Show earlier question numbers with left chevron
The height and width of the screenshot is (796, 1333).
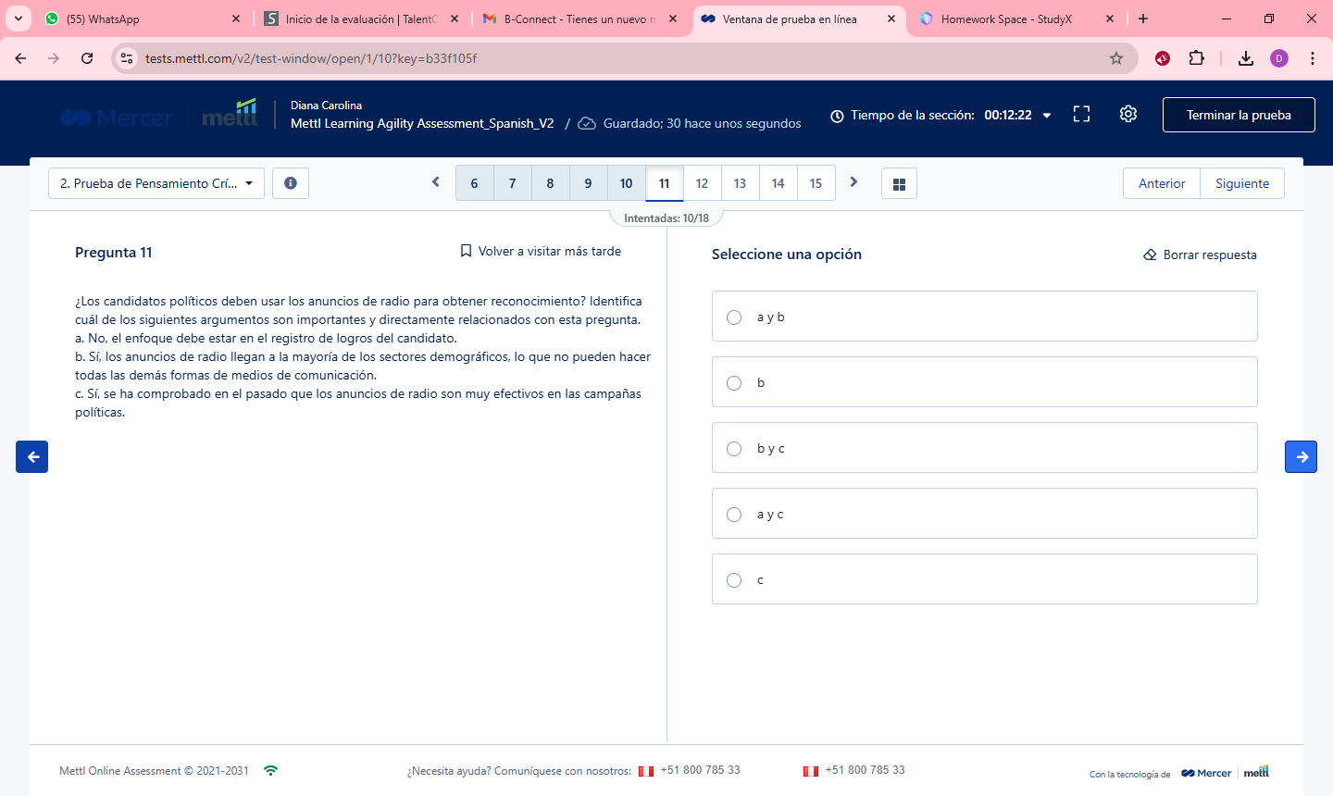tap(436, 182)
